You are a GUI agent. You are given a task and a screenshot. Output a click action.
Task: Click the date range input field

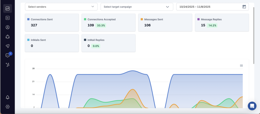click(x=208, y=7)
